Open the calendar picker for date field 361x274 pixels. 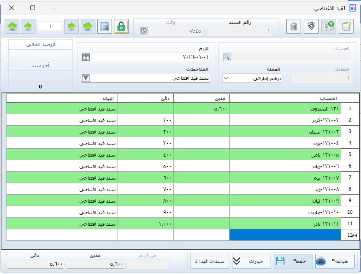coord(86,57)
